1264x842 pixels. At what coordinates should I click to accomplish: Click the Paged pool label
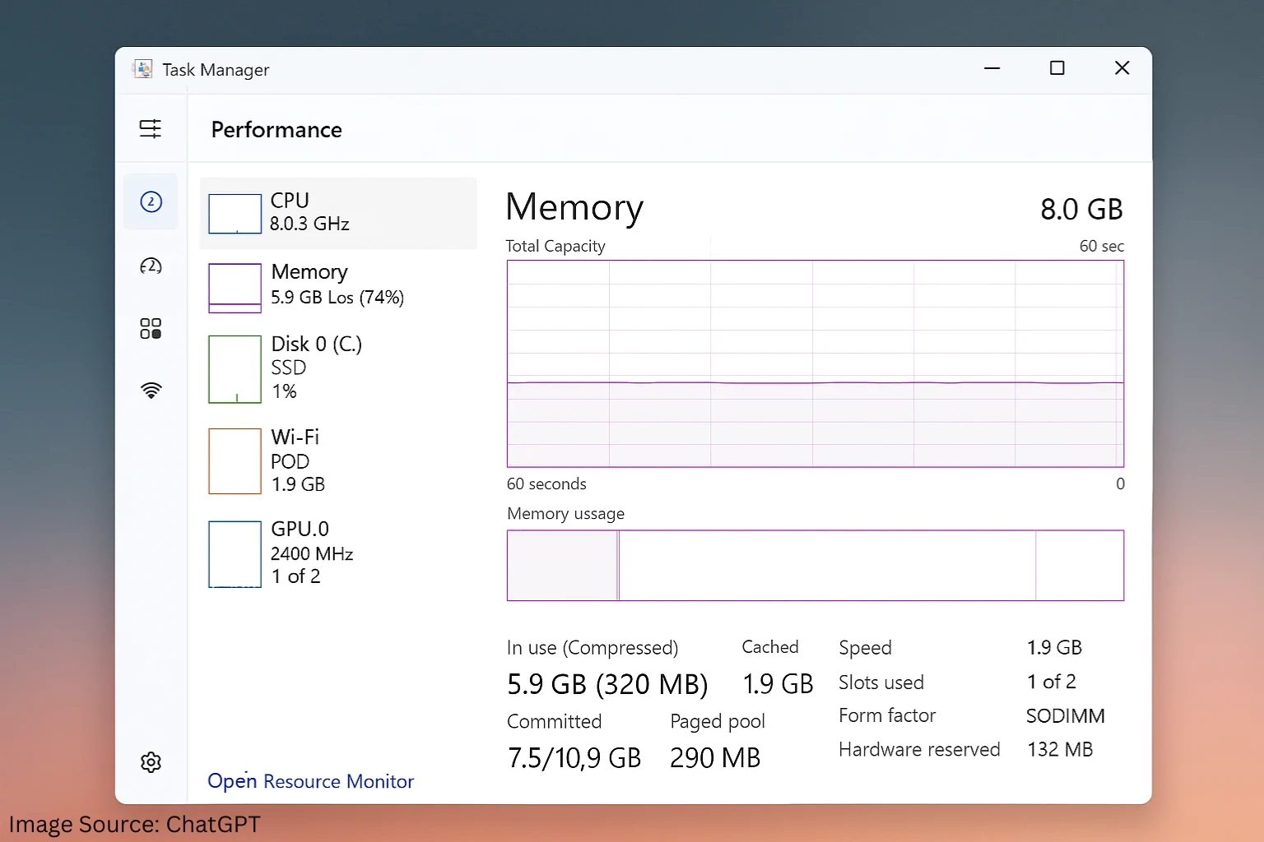718,722
